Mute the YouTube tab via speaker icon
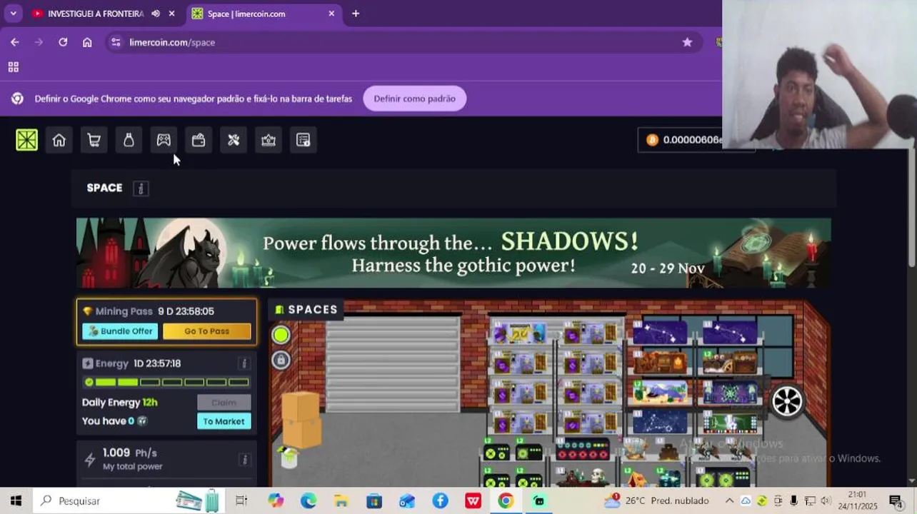This screenshot has height=514, width=917. point(156,14)
